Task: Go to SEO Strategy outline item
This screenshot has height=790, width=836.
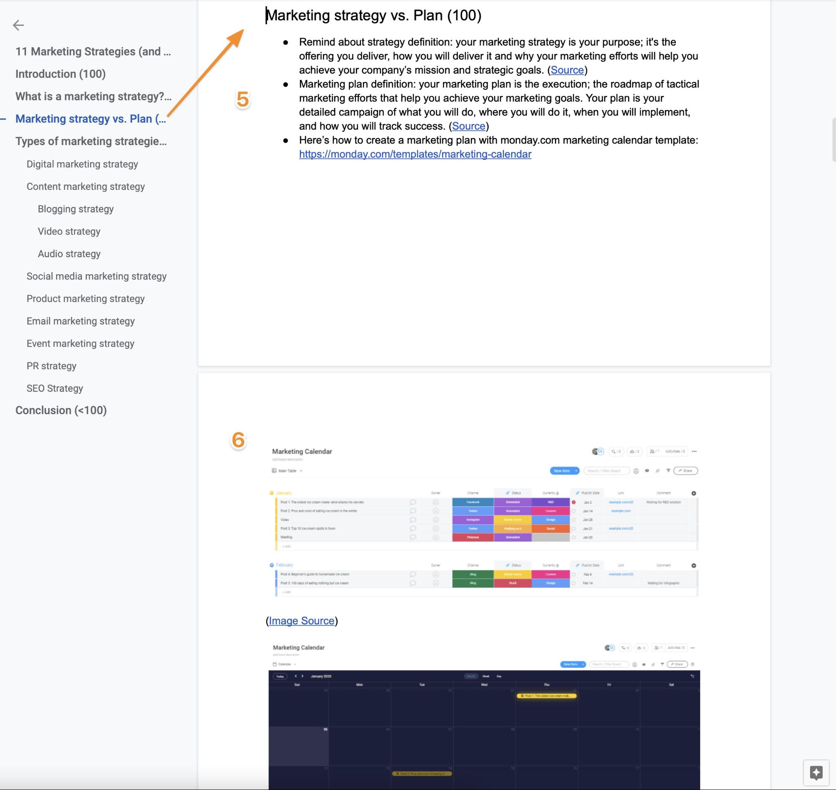Action: click(x=55, y=388)
